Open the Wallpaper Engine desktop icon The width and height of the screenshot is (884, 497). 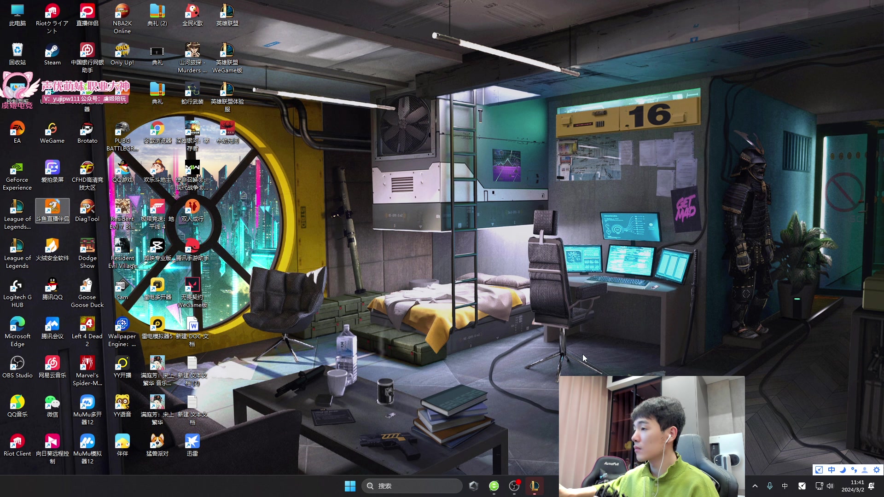coord(122,332)
